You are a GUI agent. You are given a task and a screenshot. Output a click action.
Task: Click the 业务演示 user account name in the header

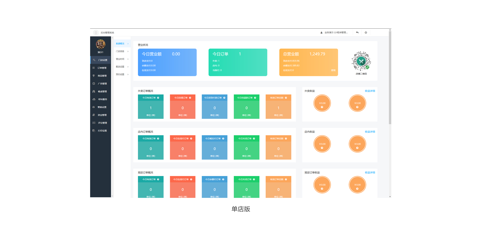click(336, 32)
